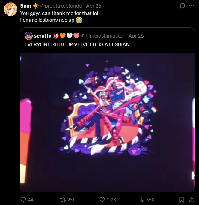
Task: Bookmark this tweet
Action: 181,200
